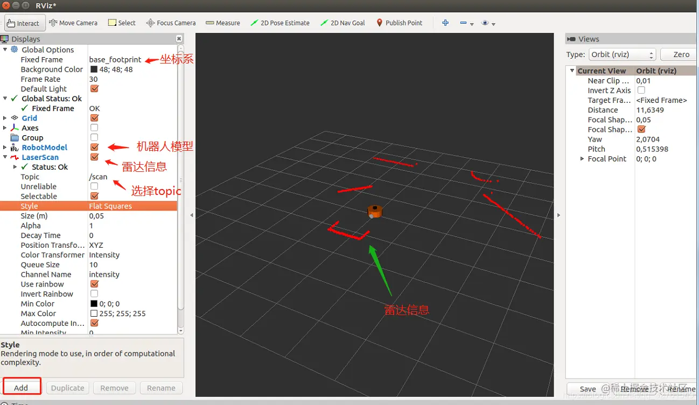Screen dimensions: 699x405
Task: Click the Add display button
Action: [22, 388]
